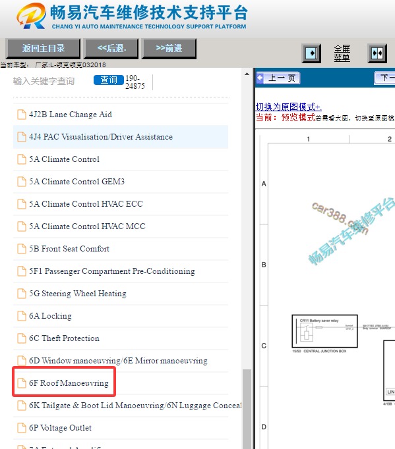Click document icon beside 5A Climate Control GEM3
Viewport: 395px width, 449px height.
tap(22, 182)
